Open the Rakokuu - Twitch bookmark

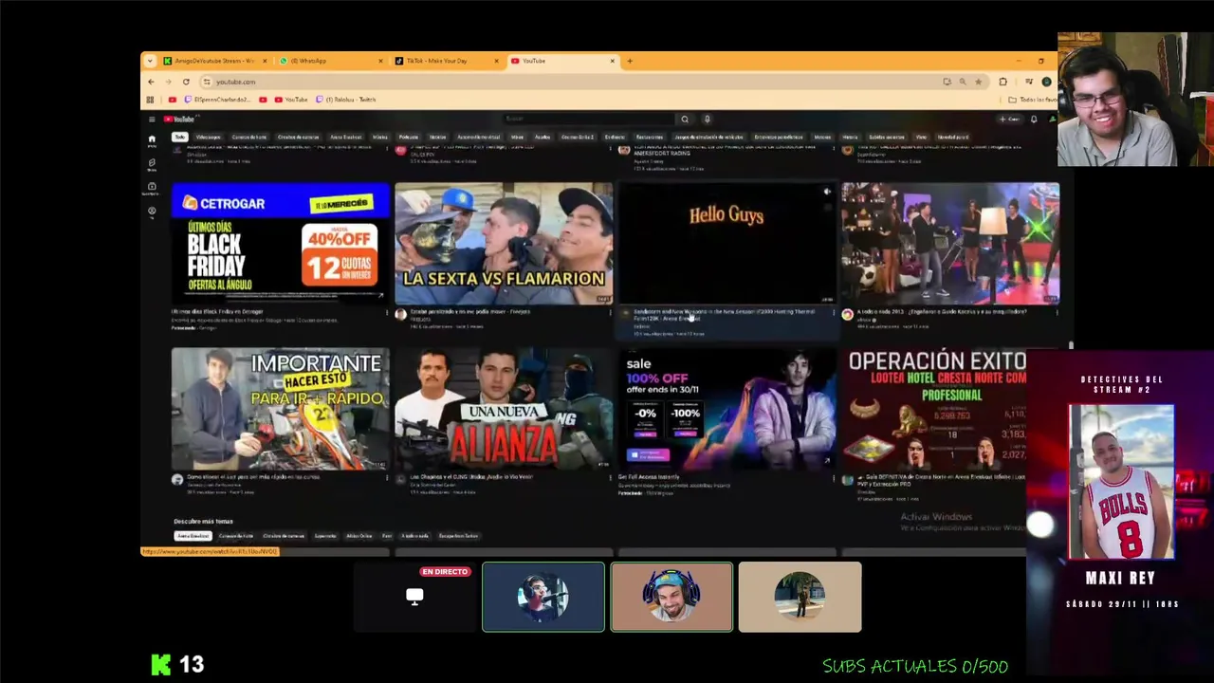pyautogui.click(x=346, y=100)
